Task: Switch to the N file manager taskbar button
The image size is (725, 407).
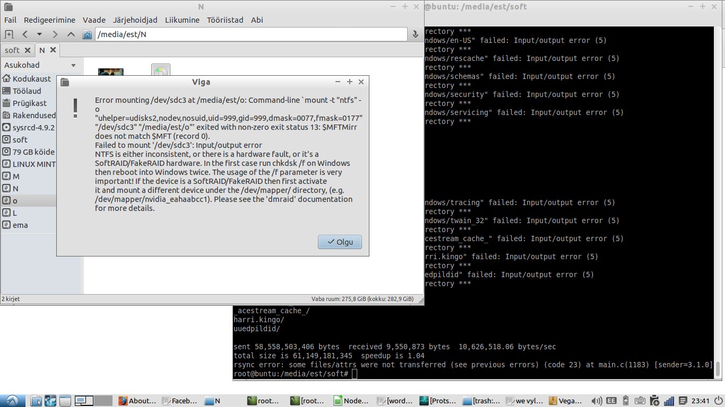Action: (223, 401)
